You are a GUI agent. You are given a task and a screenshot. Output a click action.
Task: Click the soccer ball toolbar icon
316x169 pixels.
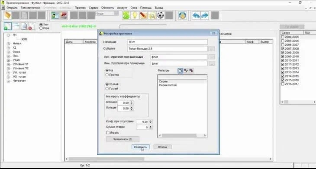pyautogui.click(x=161, y=16)
